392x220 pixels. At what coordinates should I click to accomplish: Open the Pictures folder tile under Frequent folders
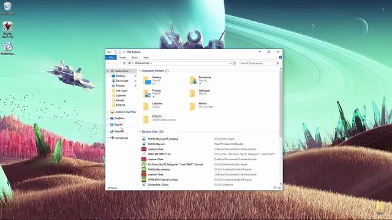[153, 94]
